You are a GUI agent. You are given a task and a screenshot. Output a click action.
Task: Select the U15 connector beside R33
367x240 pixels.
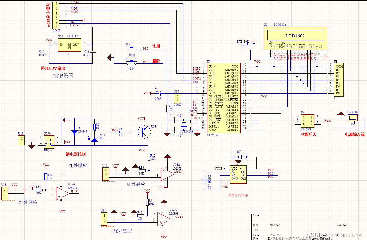tap(105, 174)
